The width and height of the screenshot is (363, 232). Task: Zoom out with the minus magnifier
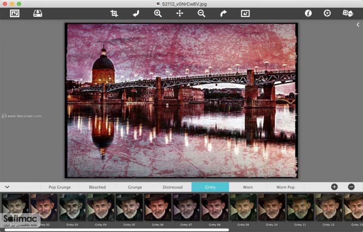click(x=201, y=13)
